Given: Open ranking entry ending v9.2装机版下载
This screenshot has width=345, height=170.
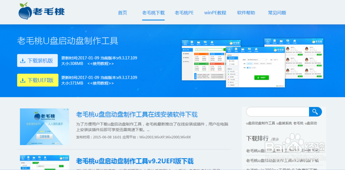Looking at the screenshot, I should point(282,161).
